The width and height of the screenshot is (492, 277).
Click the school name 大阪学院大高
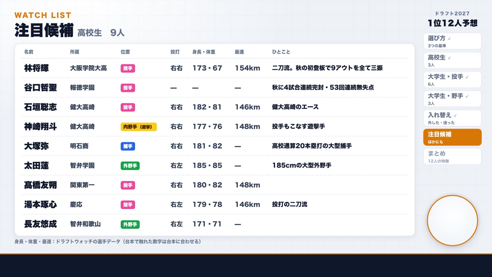(x=88, y=68)
